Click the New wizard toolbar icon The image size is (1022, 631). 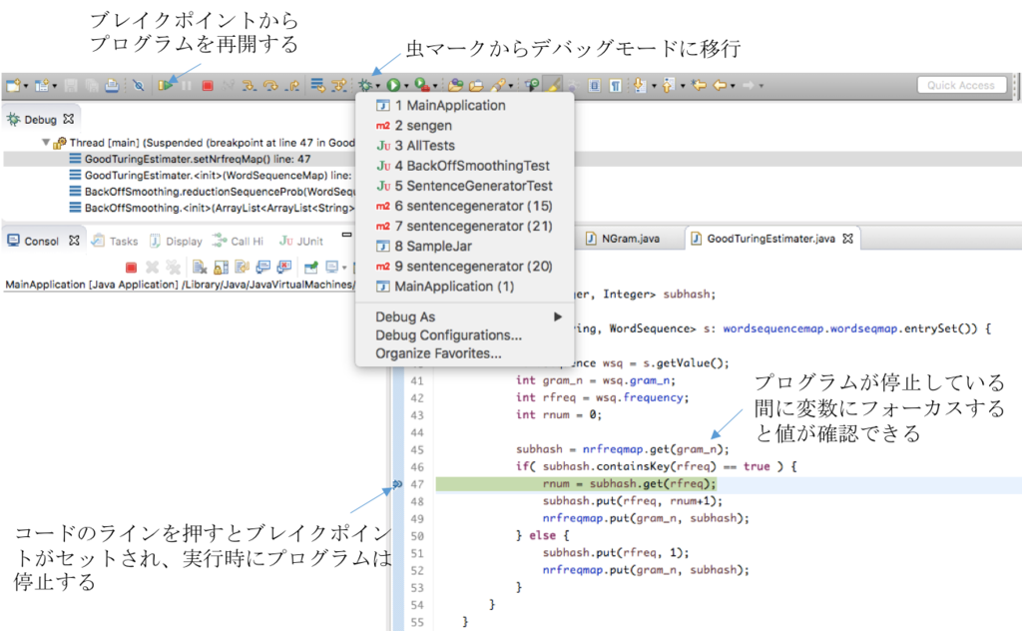click(x=12, y=86)
